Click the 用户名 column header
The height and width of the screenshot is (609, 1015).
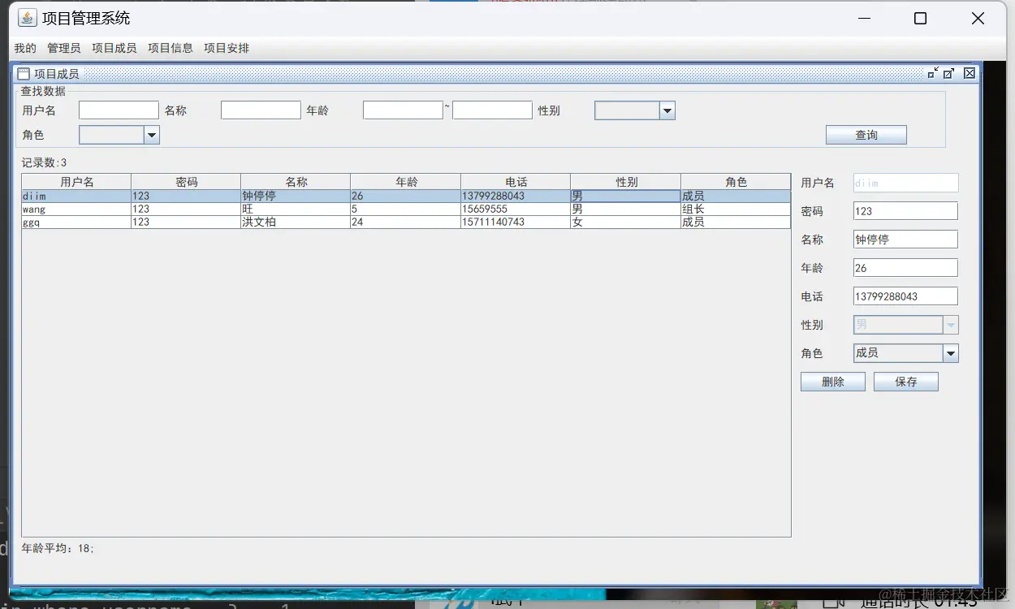[76, 182]
